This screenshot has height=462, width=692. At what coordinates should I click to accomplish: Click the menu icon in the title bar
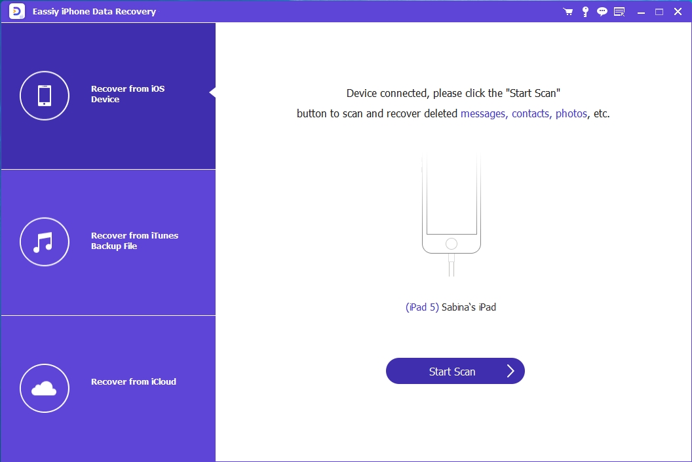tap(619, 11)
